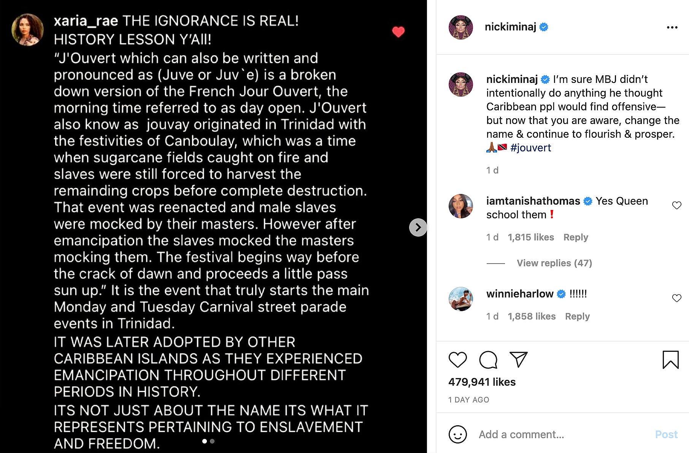Open nickiminaj profile from header username
The width and height of the screenshot is (689, 453).
coord(510,27)
